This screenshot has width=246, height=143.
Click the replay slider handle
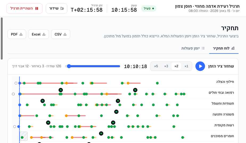point(69,66)
